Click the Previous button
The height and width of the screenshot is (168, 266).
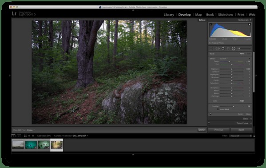[x=219, y=130]
